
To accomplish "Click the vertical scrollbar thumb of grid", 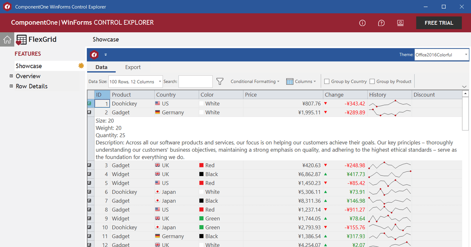I will tap(466, 114).
